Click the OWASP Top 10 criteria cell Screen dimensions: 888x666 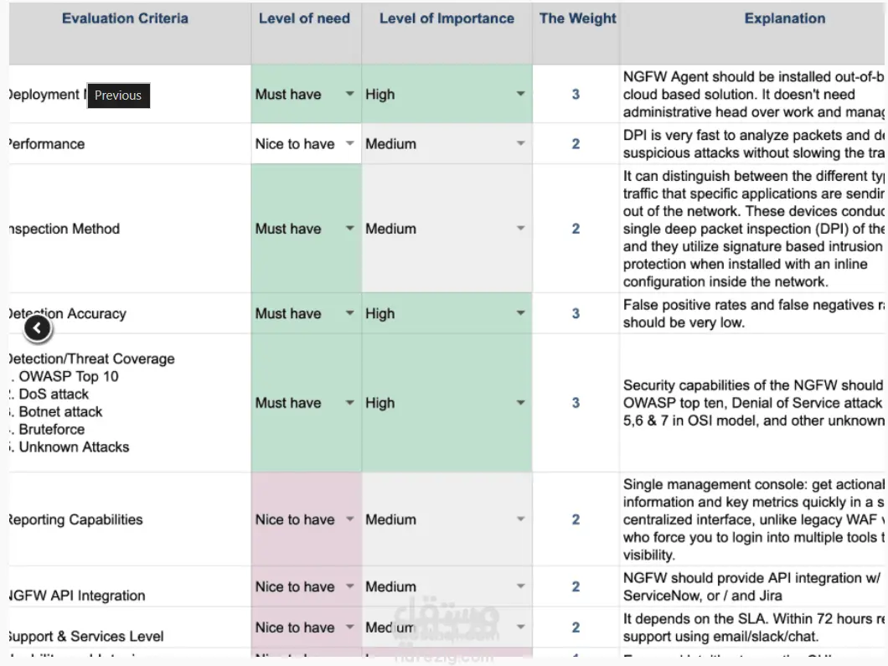pyautogui.click(x=69, y=376)
